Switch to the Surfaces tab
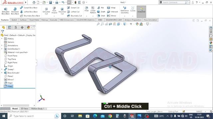213x119 pixels. tap(23, 20)
